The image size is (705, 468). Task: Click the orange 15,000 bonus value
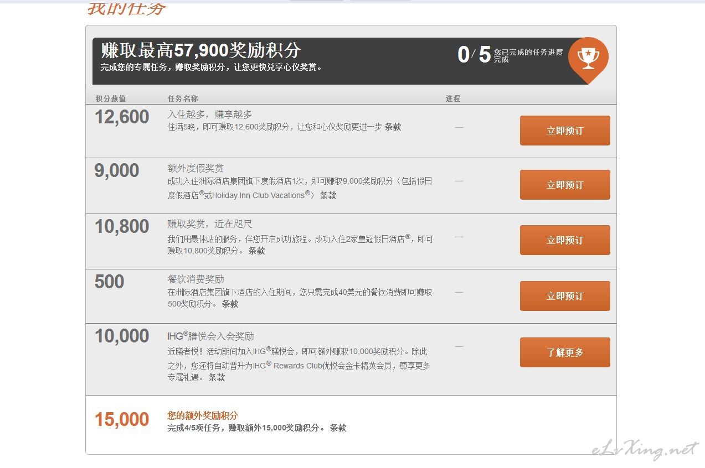pyautogui.click(x=122, y=419)
